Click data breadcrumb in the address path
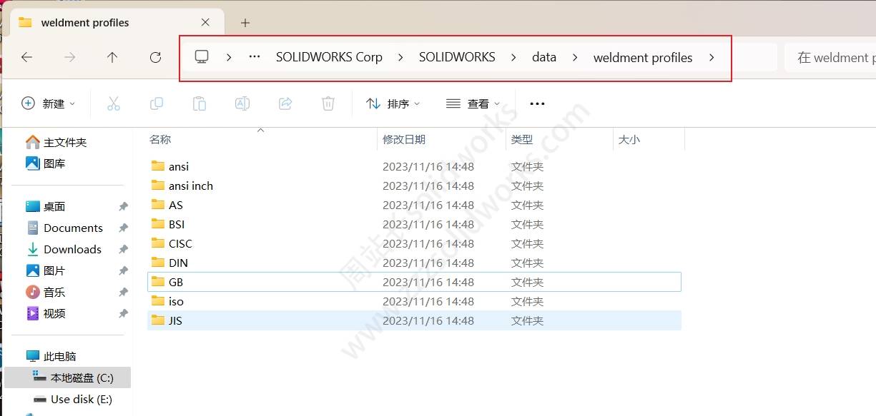 544,57
